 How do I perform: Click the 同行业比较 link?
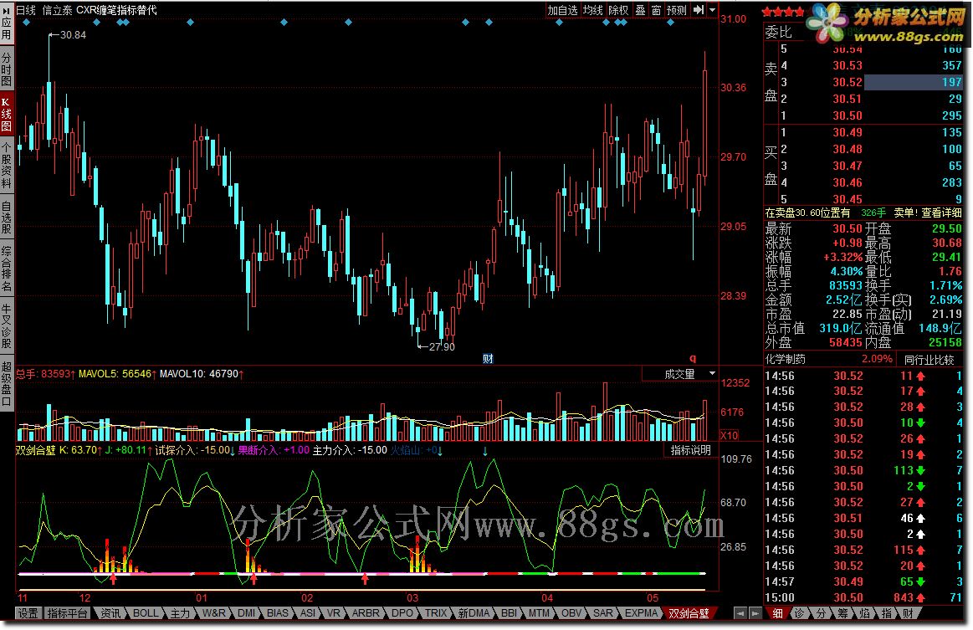[929, 360]
